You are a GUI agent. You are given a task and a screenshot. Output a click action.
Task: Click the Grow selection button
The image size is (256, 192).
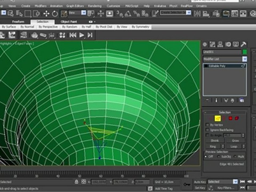[235, 141]
